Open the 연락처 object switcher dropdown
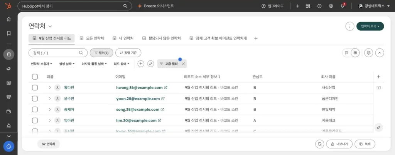Screen dimensions: 395x155 (x=40, y=26)
